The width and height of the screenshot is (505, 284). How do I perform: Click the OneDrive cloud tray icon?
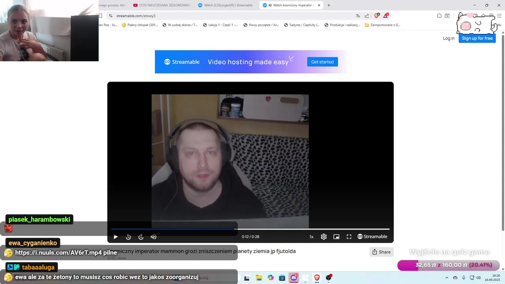(455, 278)
